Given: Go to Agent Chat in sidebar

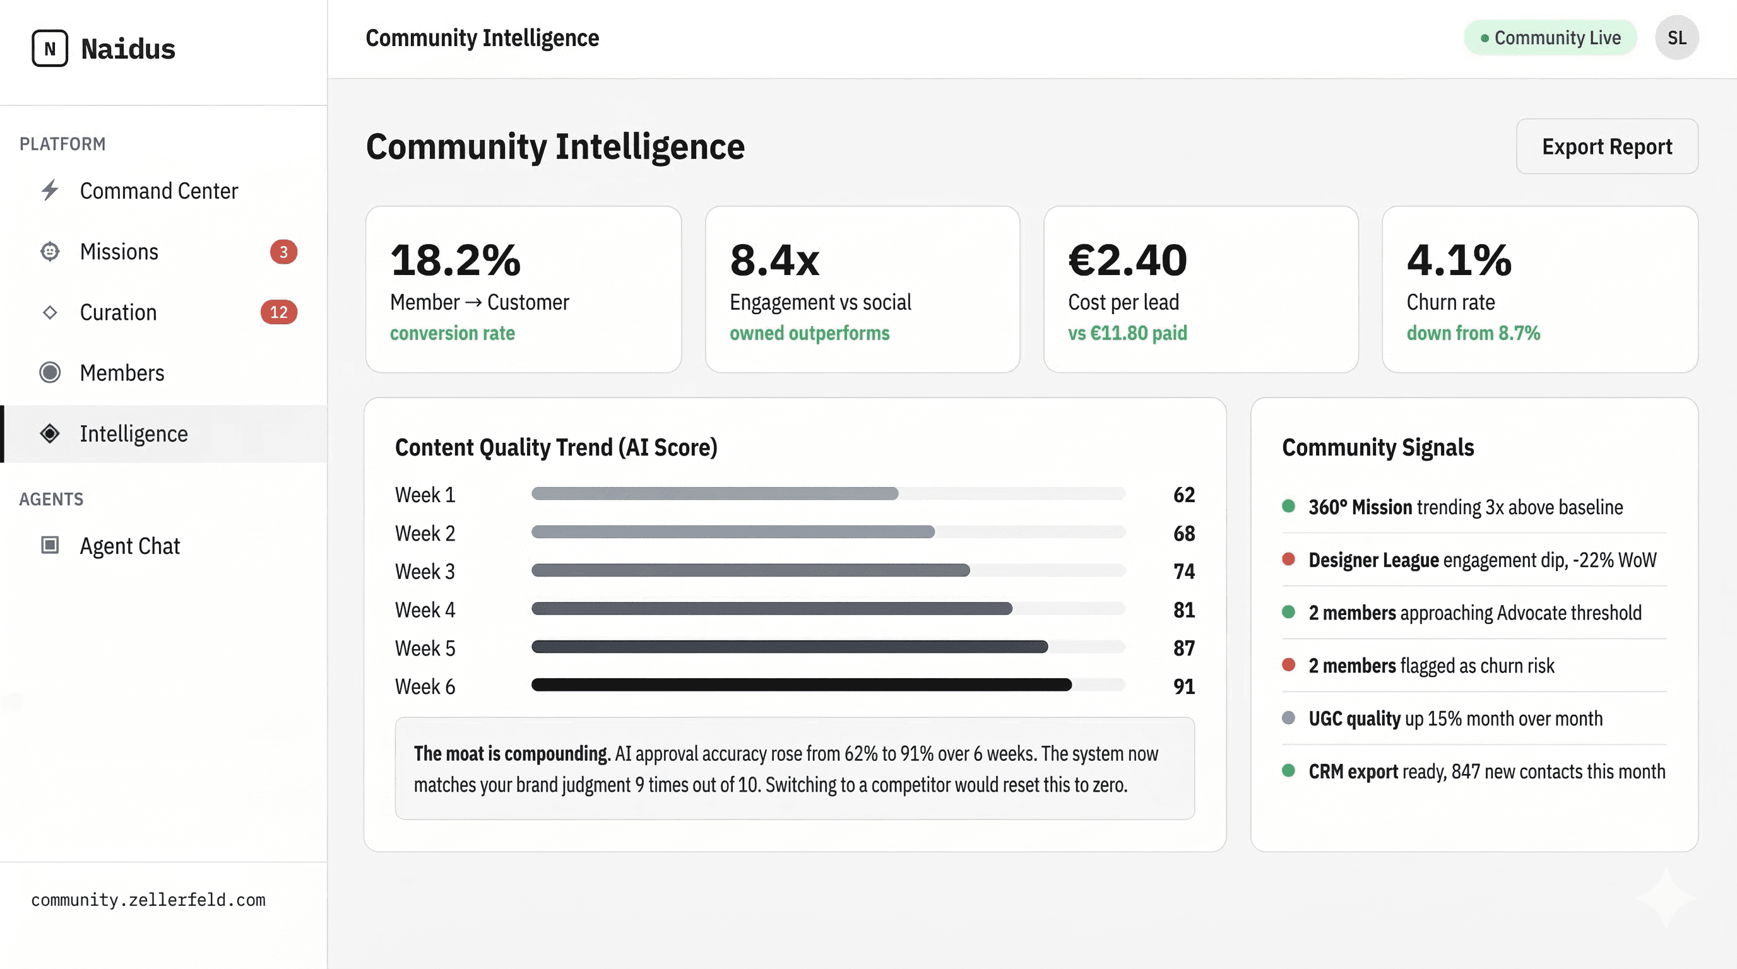Looking at the screenshot, I should pos(129,545).
